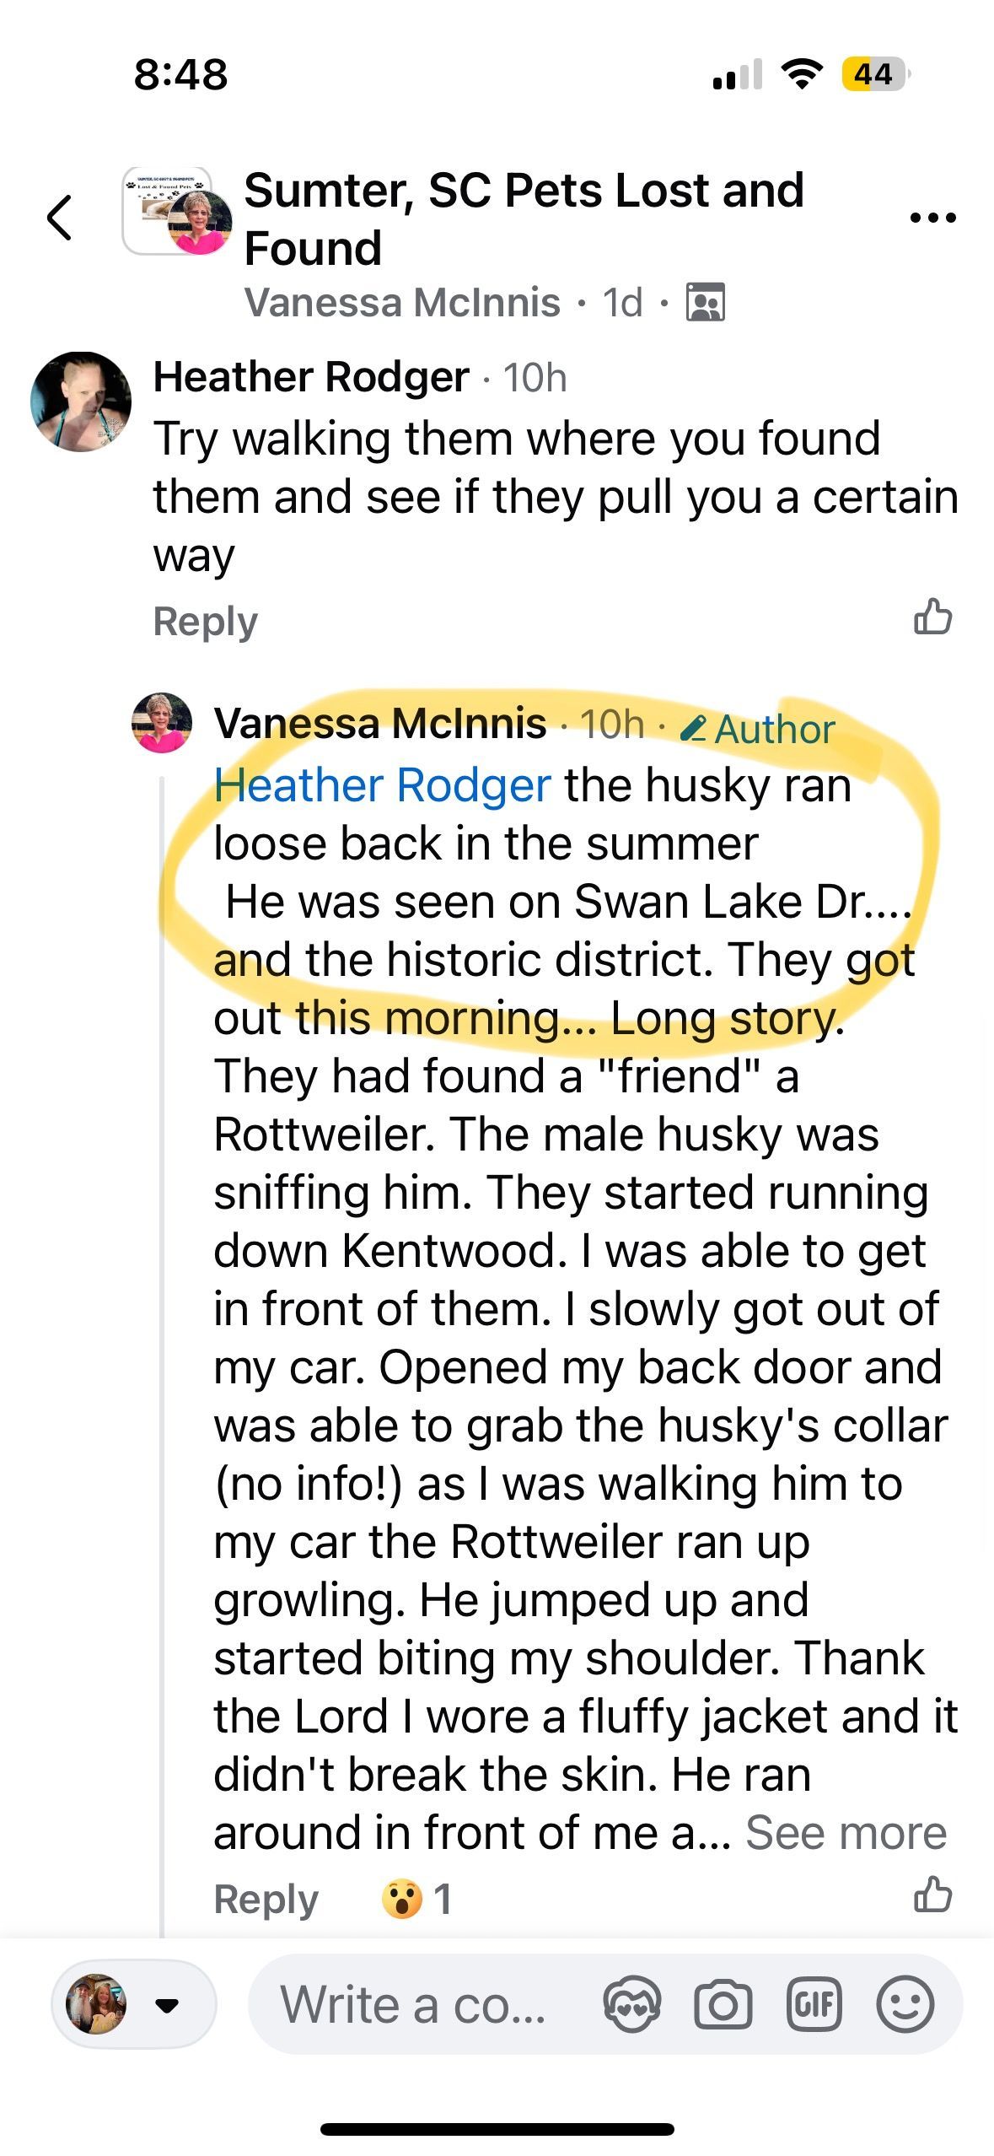Open the avatar sticker picker icon

[x=632, y=2003]
